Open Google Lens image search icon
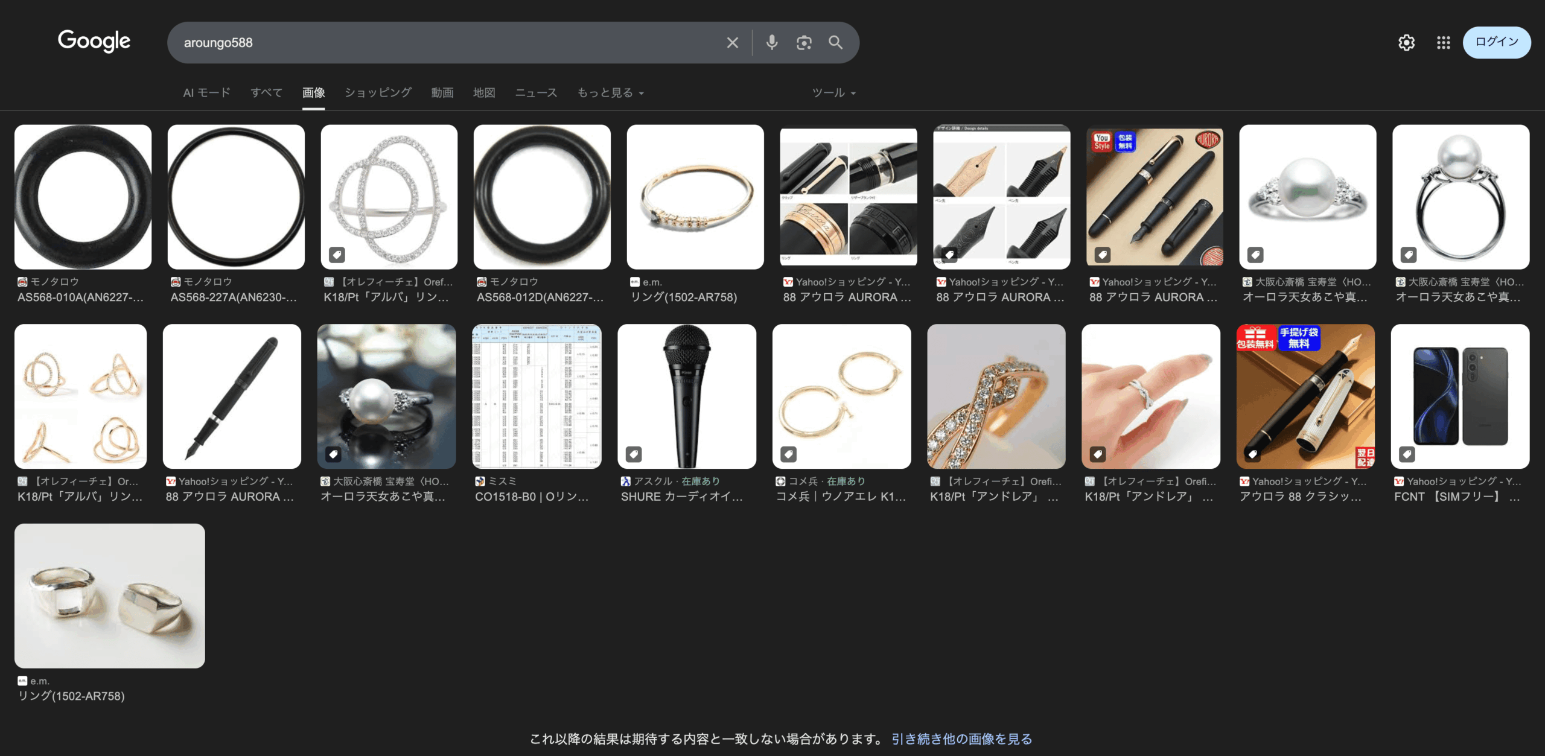Viewport: 1545px width, 756px height. click(x=803, y=43)
